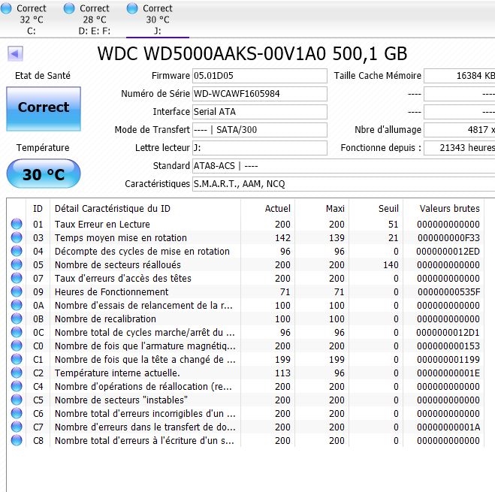495x492 pixels.
Task: Click the Valeurs brutes column header
Action: pos(449,208)
